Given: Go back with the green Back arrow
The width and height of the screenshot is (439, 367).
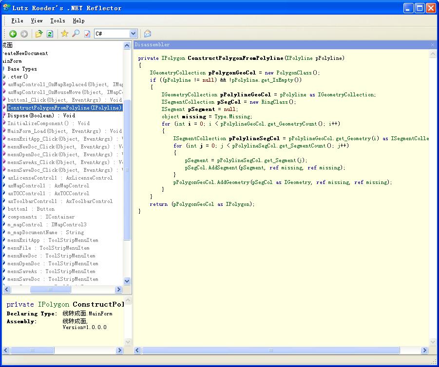Looking at the screenshot, I should tap(13, 34).
